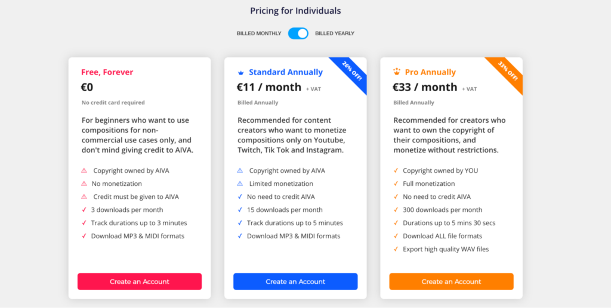Select the BILLED YEARLY label

point(335,33)
